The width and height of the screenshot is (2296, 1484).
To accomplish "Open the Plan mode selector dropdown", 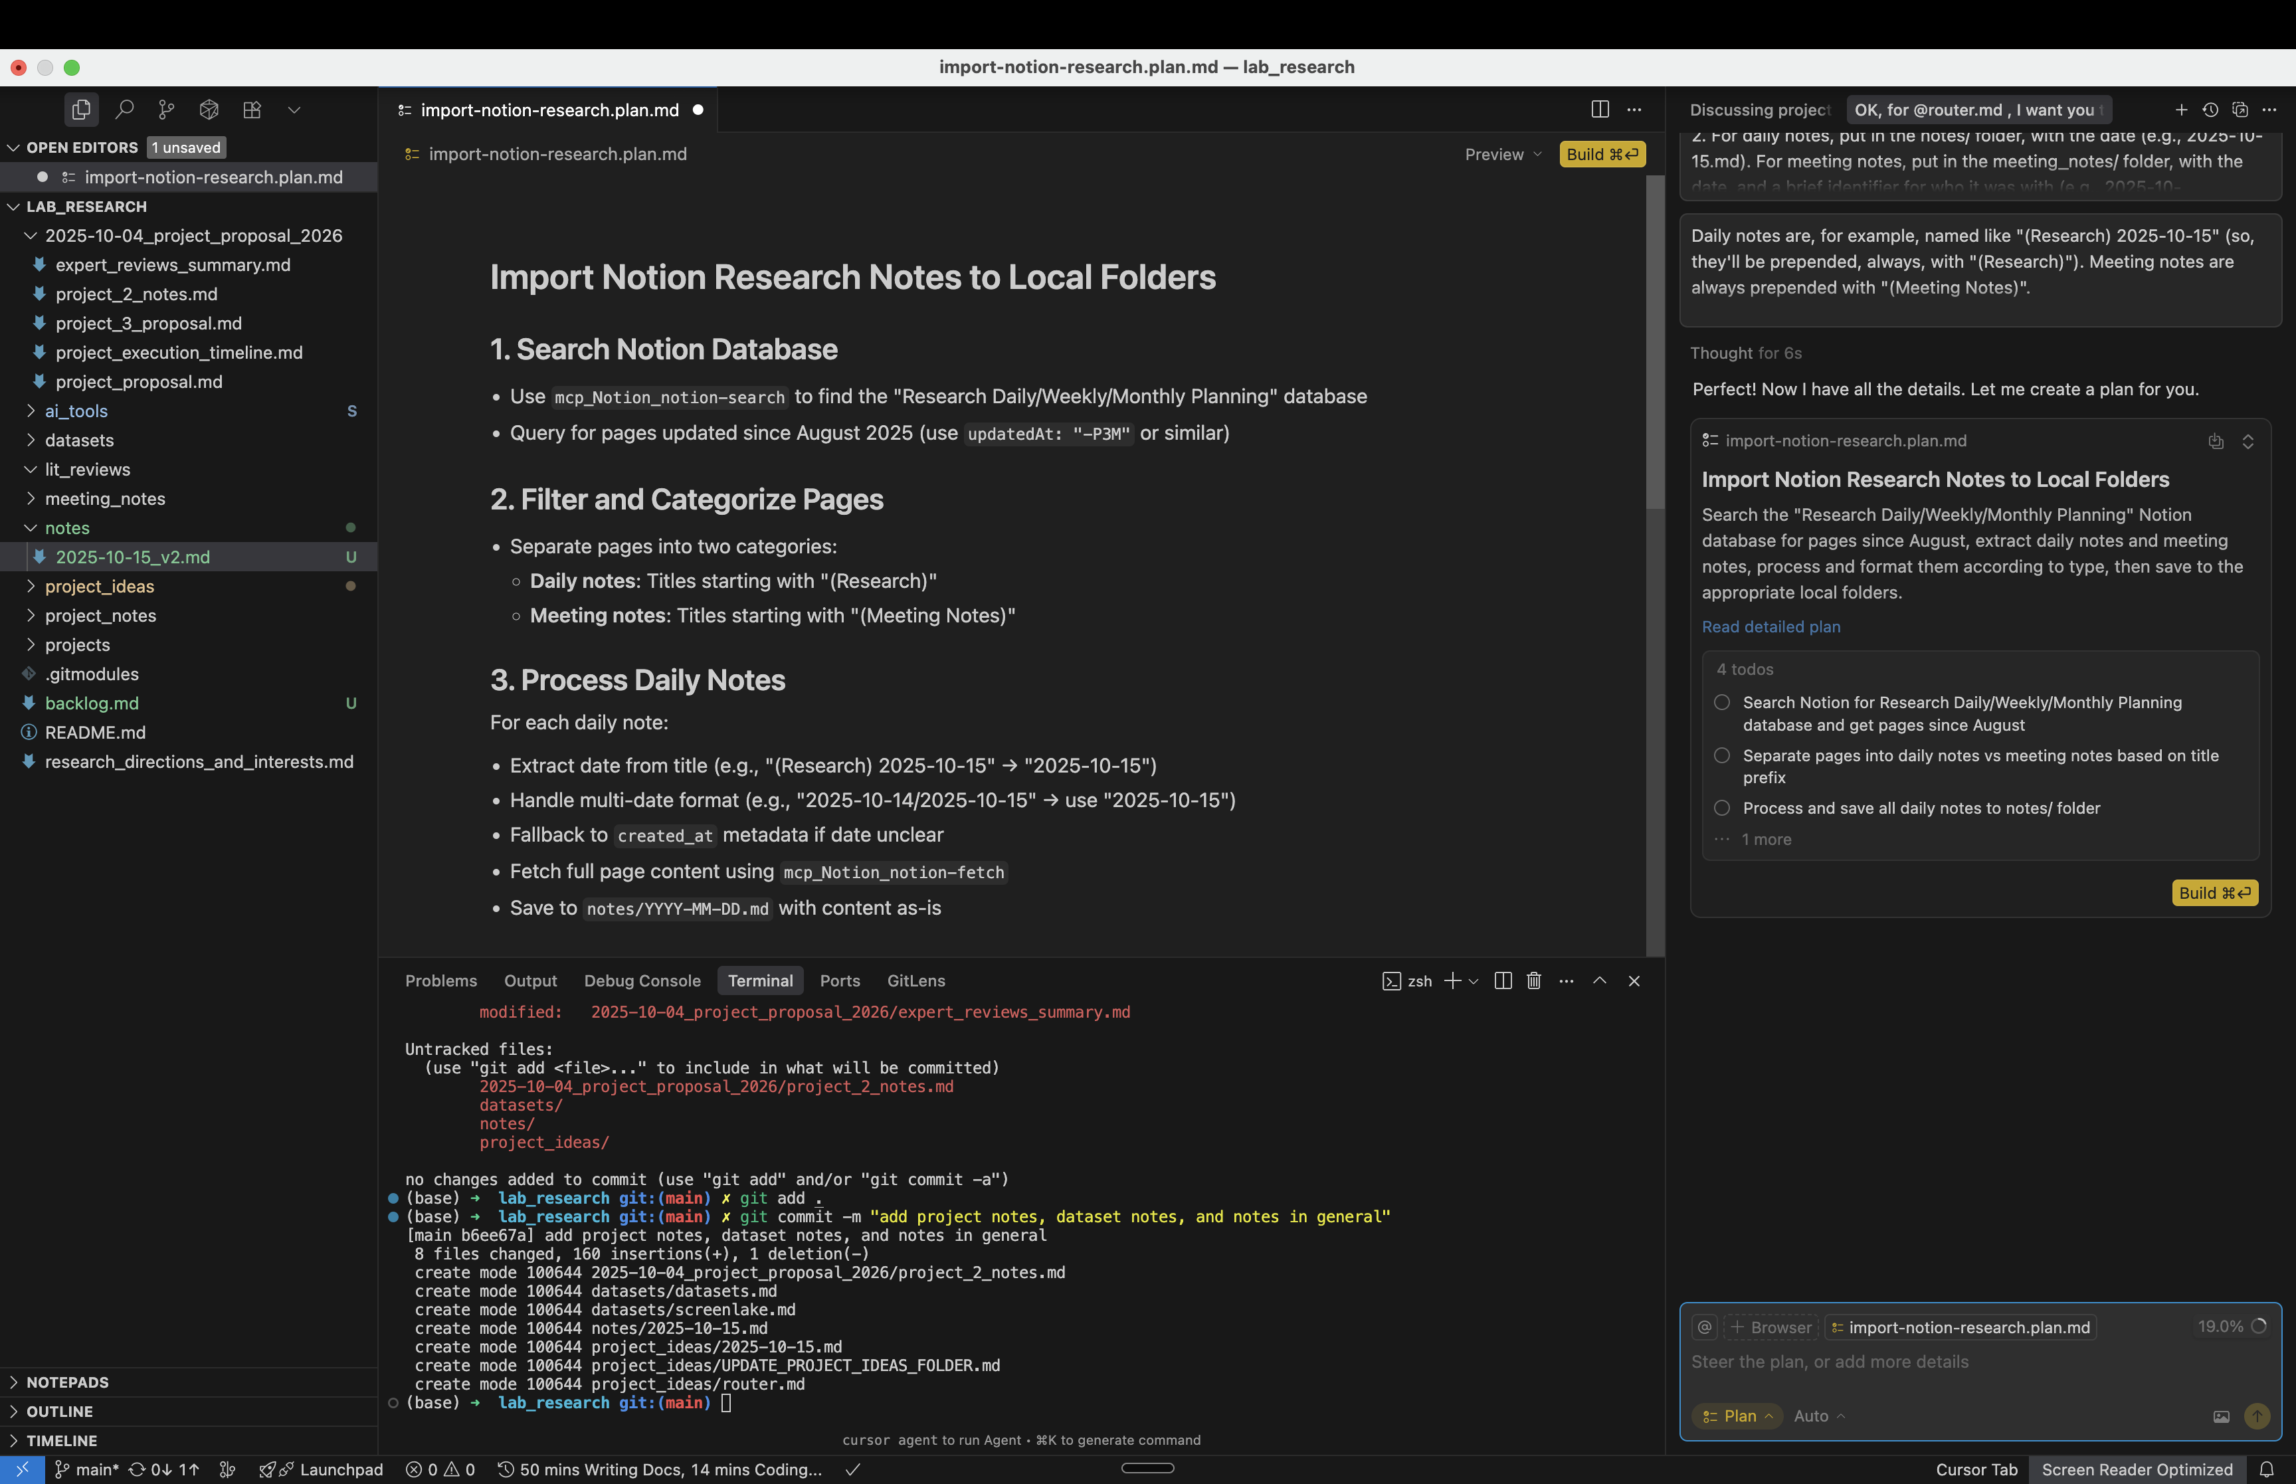I will (1738, 1416).
